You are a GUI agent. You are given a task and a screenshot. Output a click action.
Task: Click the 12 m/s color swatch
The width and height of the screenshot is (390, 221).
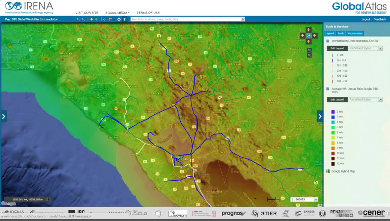[x=333, y=163]
